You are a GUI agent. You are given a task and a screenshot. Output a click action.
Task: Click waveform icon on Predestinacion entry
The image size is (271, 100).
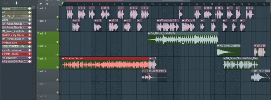coord(29,43)
